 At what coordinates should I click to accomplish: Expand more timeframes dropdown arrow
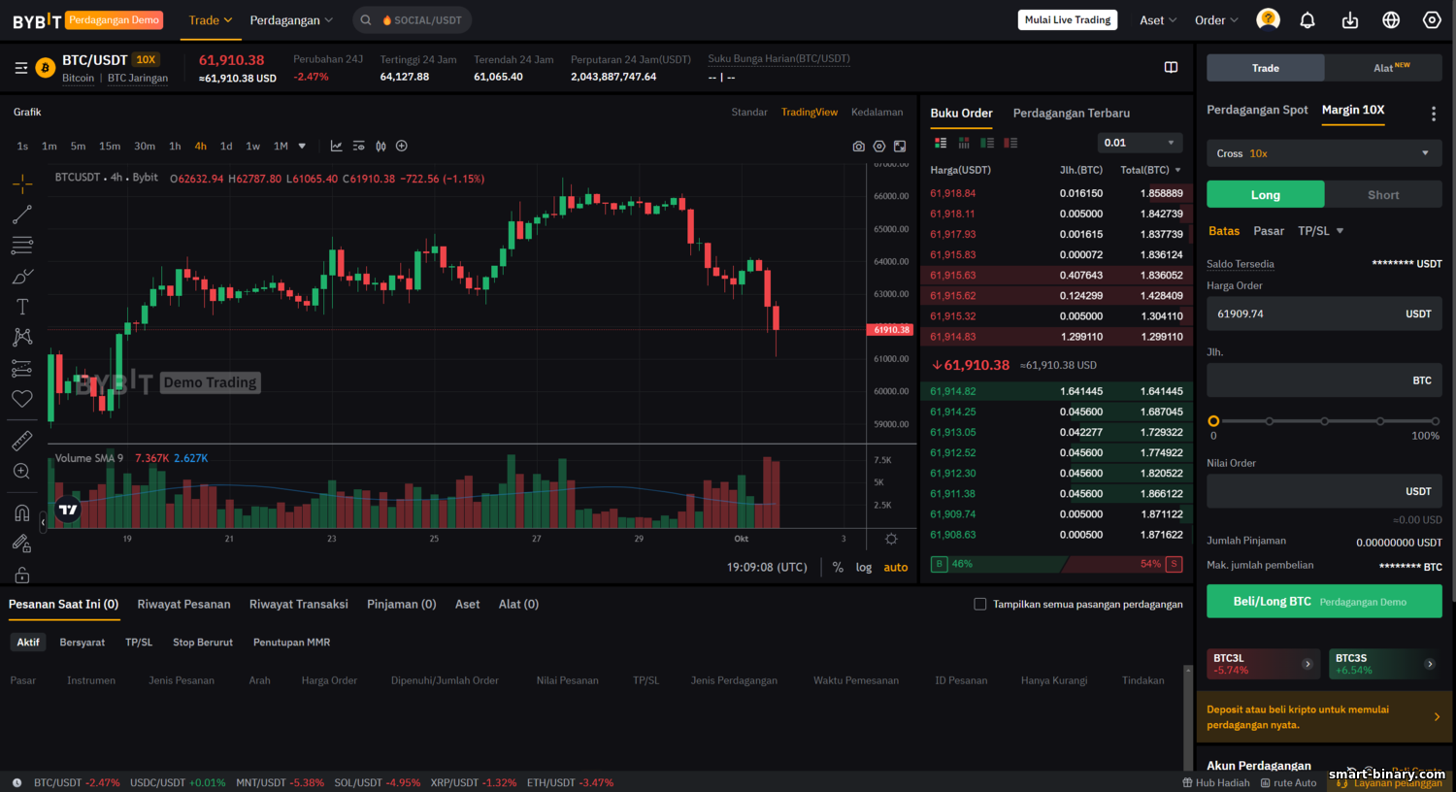(x=302, y=147)
